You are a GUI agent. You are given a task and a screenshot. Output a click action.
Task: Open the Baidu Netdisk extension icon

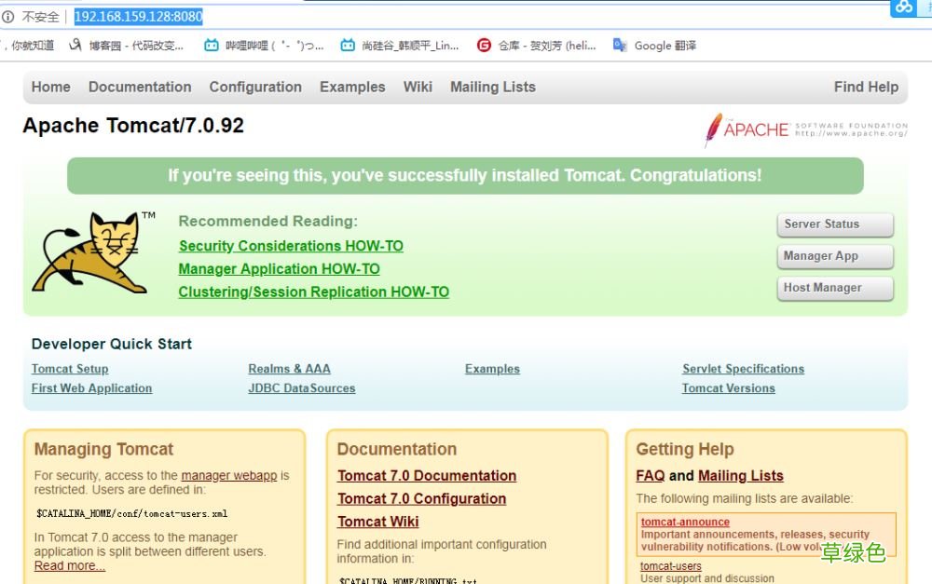903,9
